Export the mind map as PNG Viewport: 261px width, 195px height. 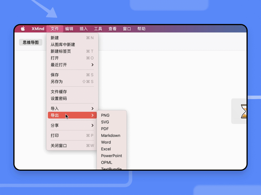(105, 115)
